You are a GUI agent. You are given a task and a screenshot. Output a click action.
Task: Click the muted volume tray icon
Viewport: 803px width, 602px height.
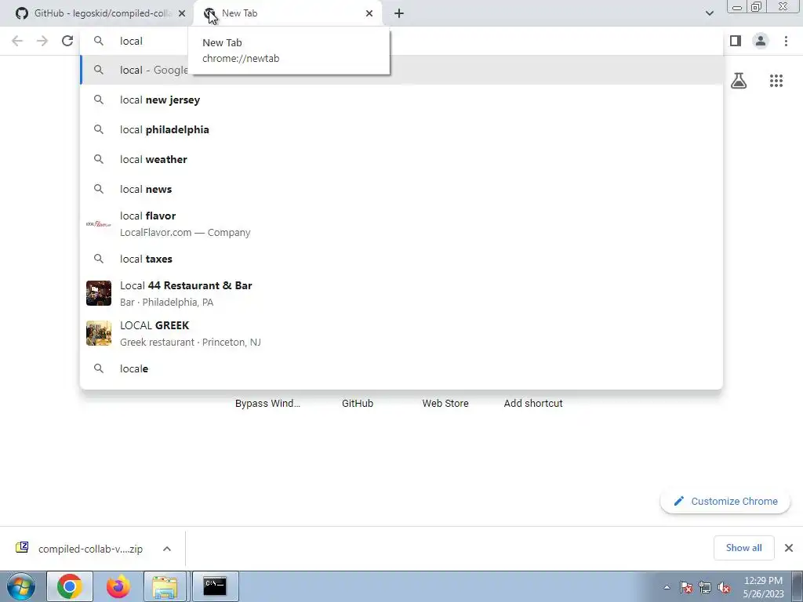[x=724, y=587]
